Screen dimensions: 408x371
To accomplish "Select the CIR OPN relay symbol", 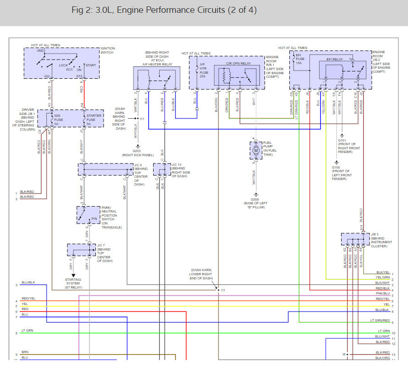I will tap(237, 76).
